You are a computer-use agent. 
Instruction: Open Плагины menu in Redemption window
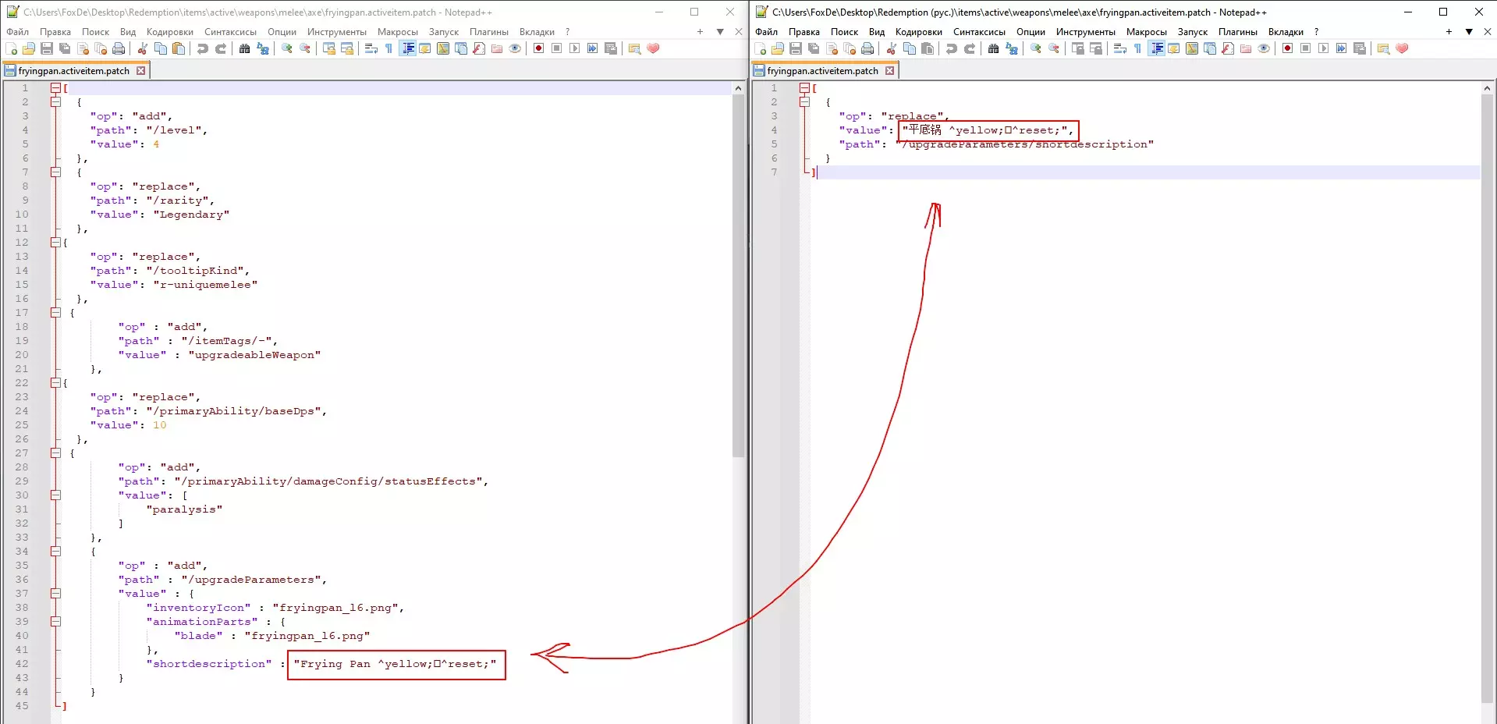(489, 32)
